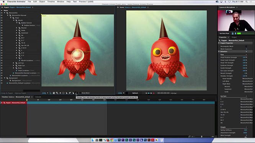The image size is (255, 143).
Task: Enable the Show Mesh checkbox
Action: pos(80,93)
